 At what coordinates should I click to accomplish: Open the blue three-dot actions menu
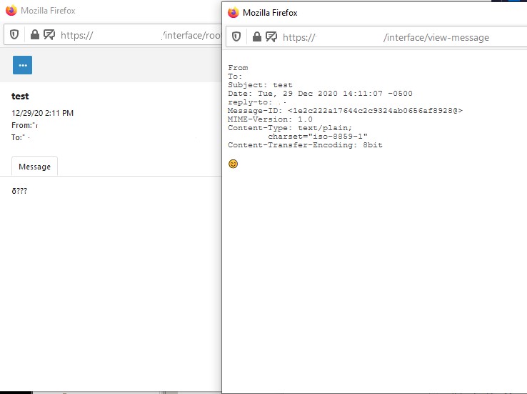point(22,65)
